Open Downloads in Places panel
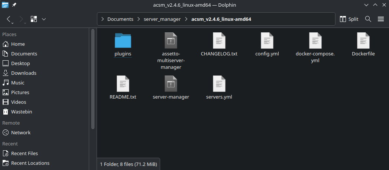 click(x=45, y=73)
